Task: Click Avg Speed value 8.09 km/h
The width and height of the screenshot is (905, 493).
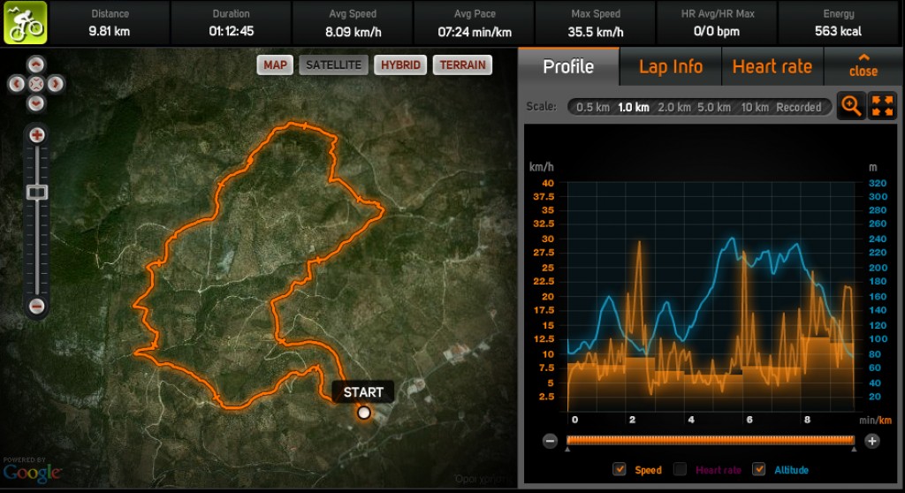Action: (354, 32)
